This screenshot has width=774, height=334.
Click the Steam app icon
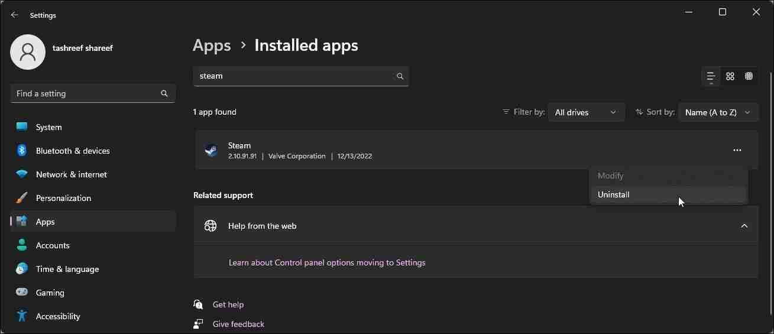[x=210, y=150]
